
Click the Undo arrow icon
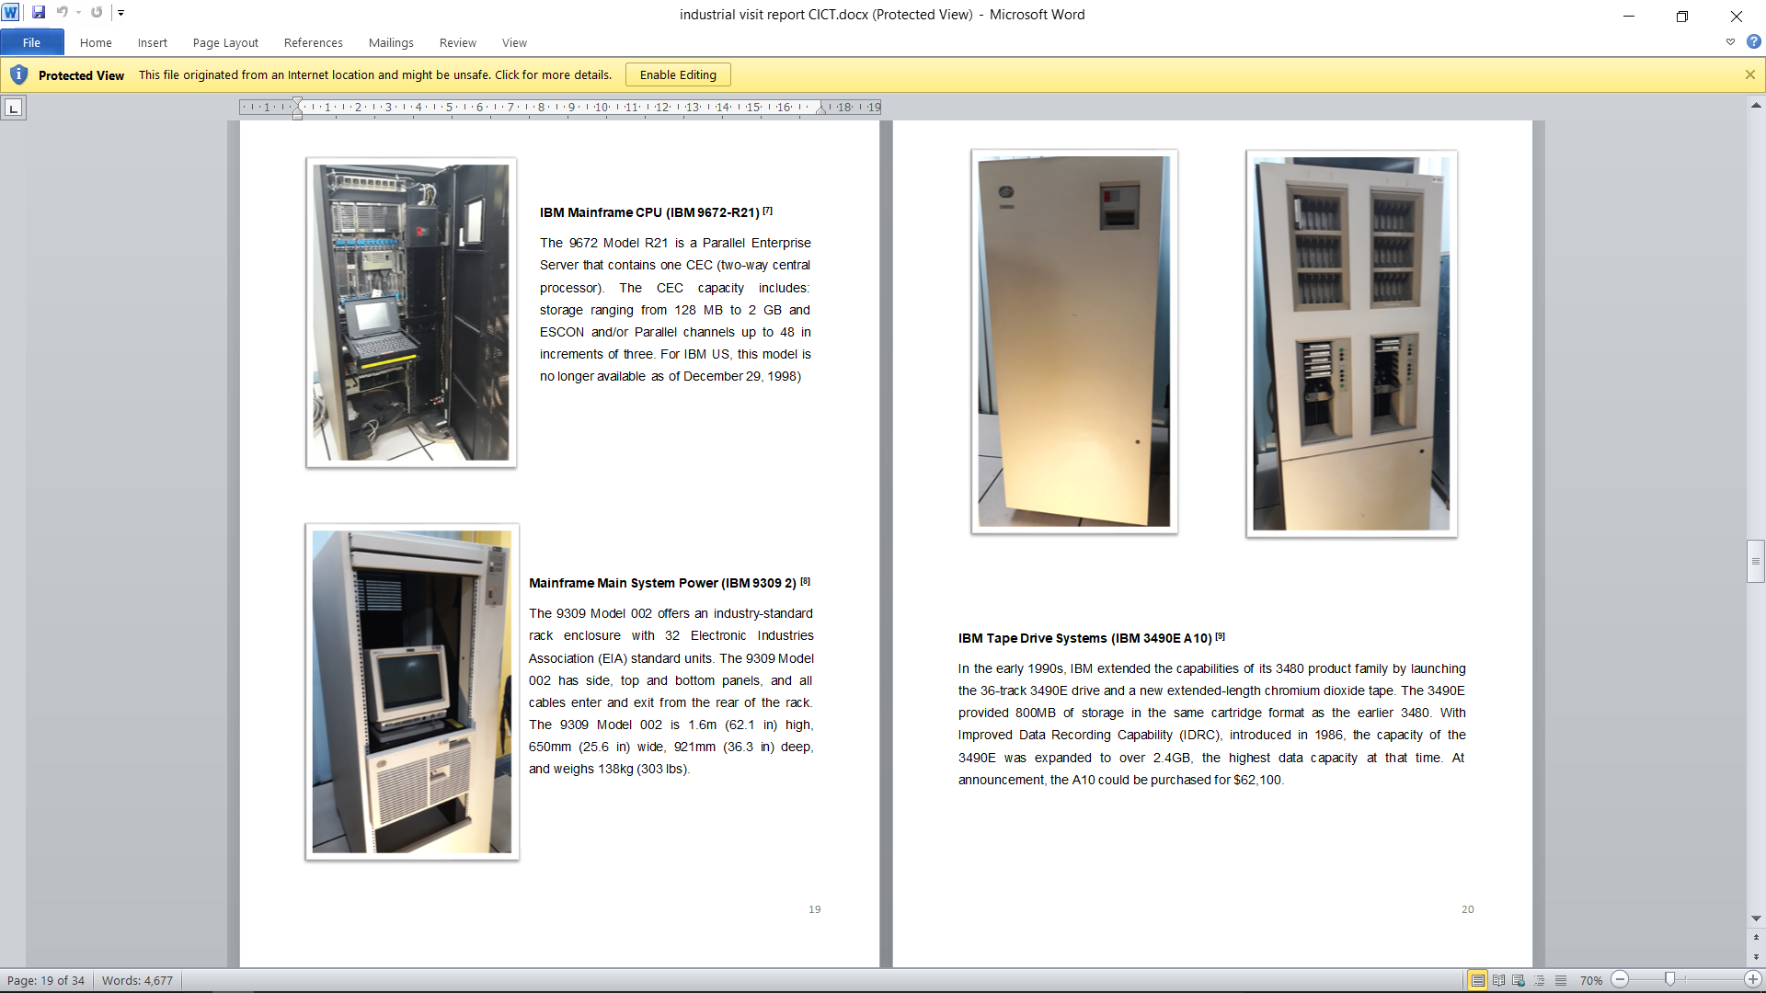coord(62,13)
